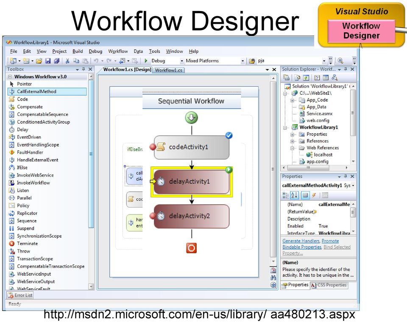The image size is (407, 322).
Task: Expand the References folder node
Action: click(x=292, y=141)
